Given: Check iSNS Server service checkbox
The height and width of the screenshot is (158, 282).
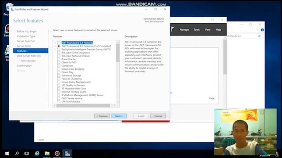Looking at the screenshot, I should click(x=59, y=98).
